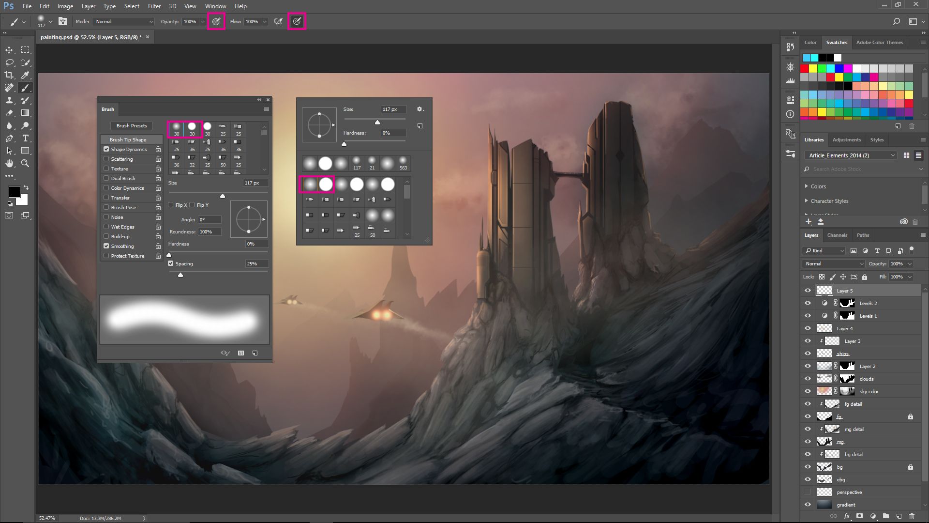Click the Eyedropper tool icon
The image size is (929, 523).
point(26,76)
